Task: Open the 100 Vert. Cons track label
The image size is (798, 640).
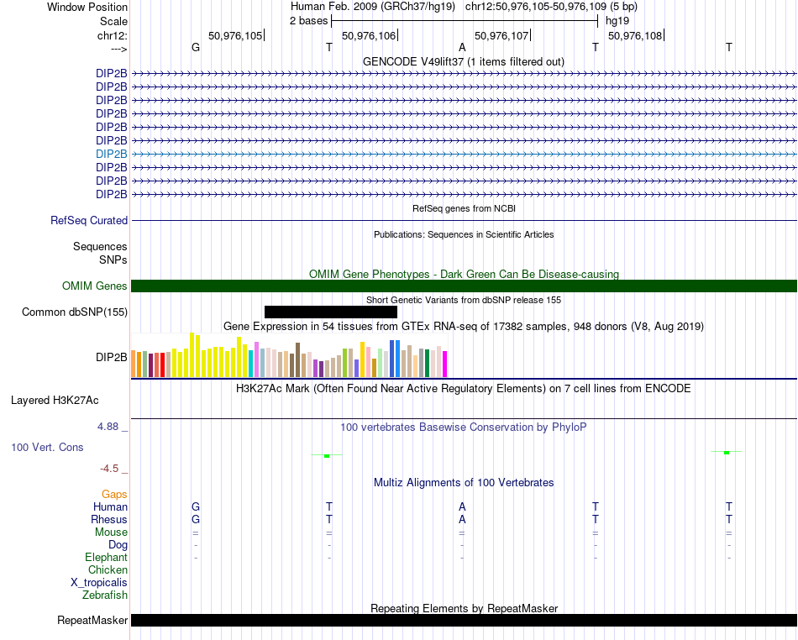Action: point(47,447)
